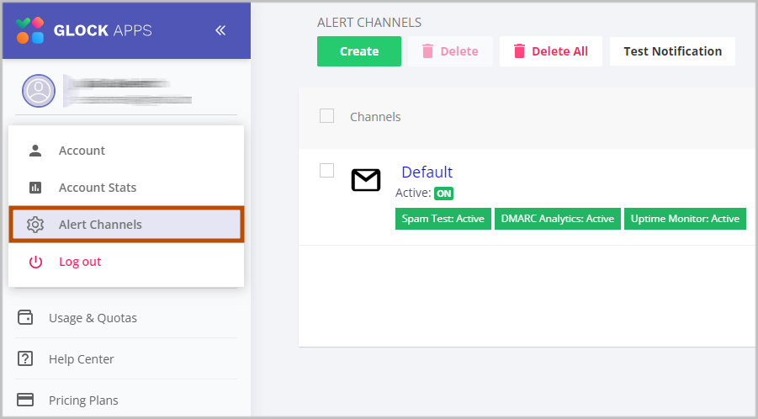Toggle the Active ON switch
The height and width of the screenshot is (419, 758).
click(443, 194)
